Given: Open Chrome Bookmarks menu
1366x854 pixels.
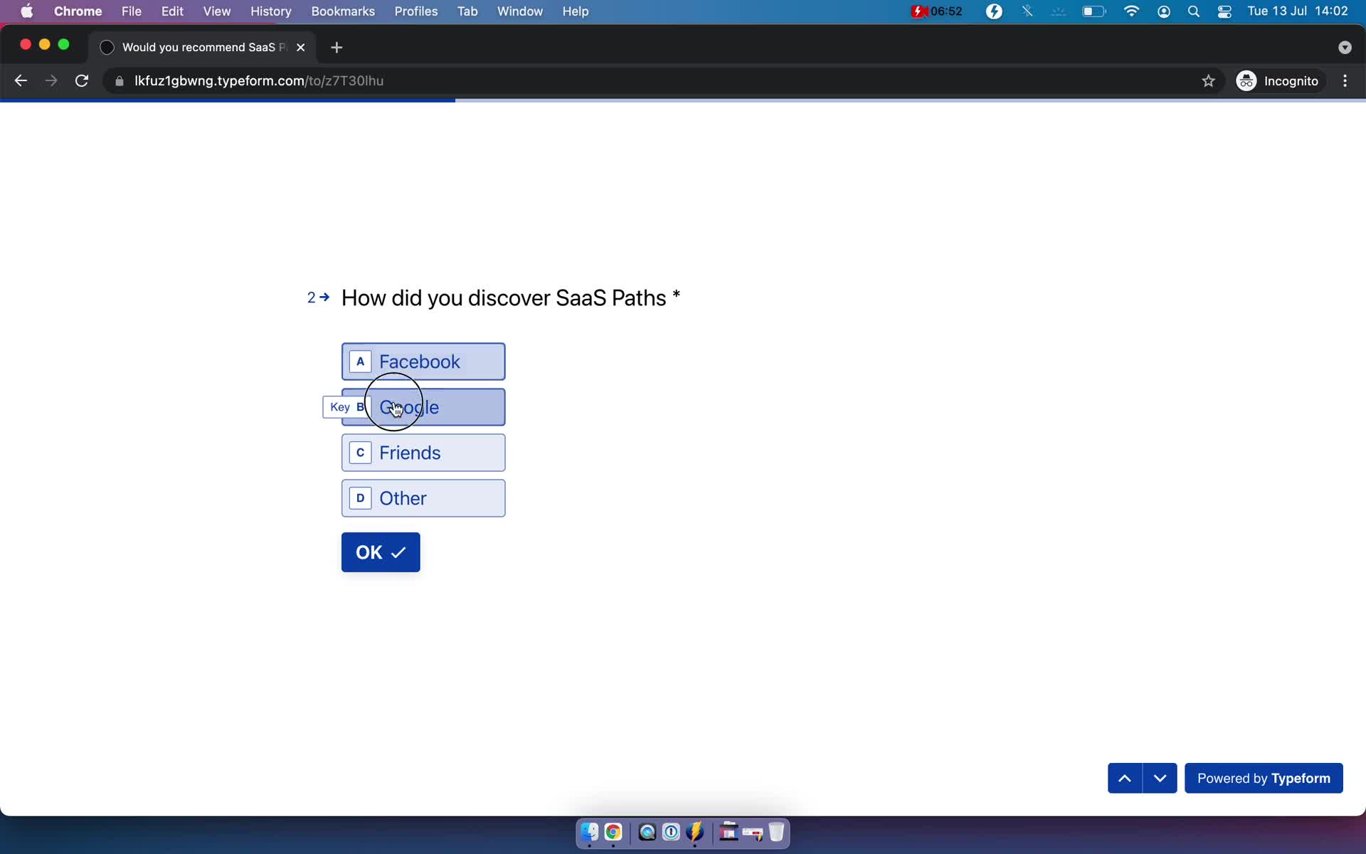Looking at the screenshot, I should click(342, 11).
